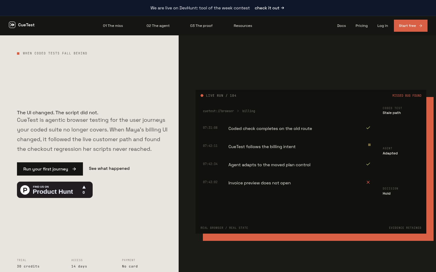Open the CueTest home link text
Image resolution: width=436 pixels, height=272 pixels.
(26, 25)
